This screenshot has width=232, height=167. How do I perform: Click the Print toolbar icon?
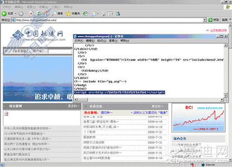(103, 14)
